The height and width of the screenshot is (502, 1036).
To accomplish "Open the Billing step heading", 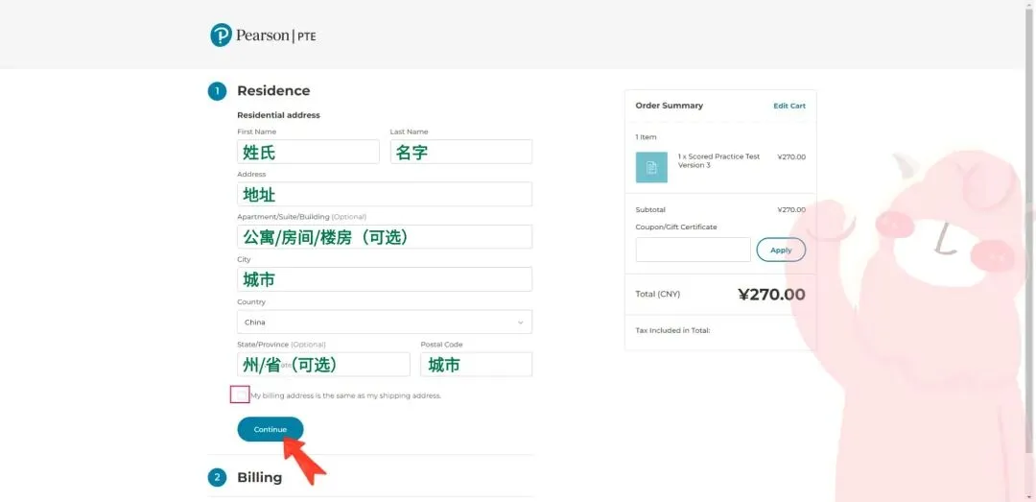I will point(260,478).
